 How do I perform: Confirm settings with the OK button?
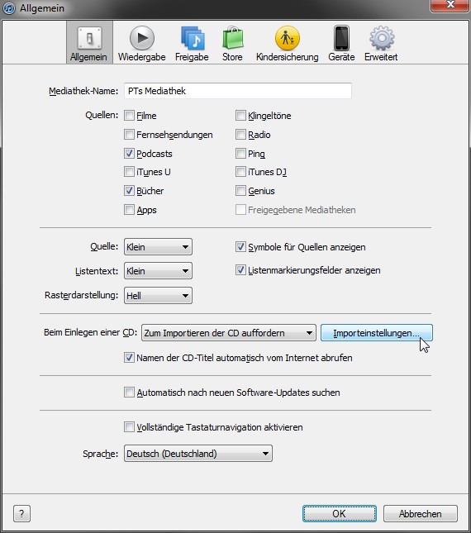coord(339,514)
